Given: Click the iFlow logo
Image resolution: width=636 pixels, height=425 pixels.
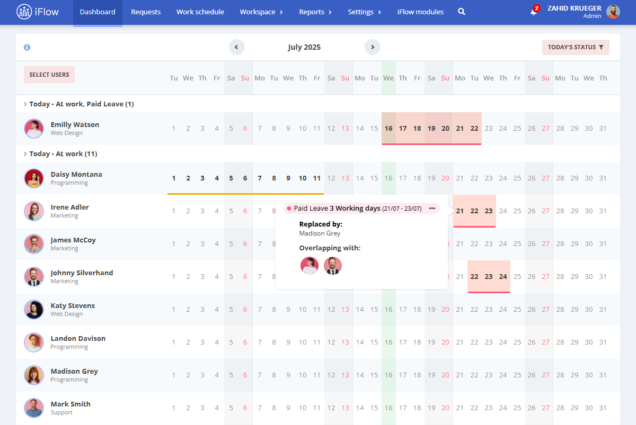Looking at the screenshot, I should coord(38,12).
